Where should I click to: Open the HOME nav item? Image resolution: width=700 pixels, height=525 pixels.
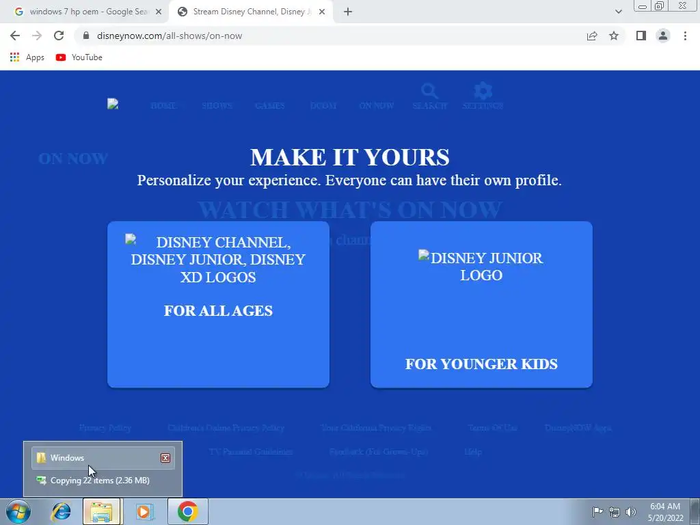pos(163,106)
